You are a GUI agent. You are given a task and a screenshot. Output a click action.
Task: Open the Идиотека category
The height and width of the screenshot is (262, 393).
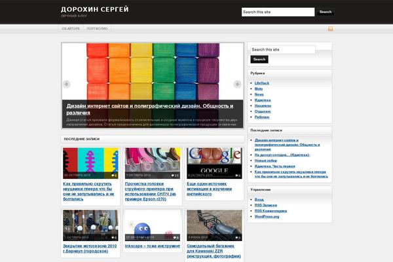(263, 100)
